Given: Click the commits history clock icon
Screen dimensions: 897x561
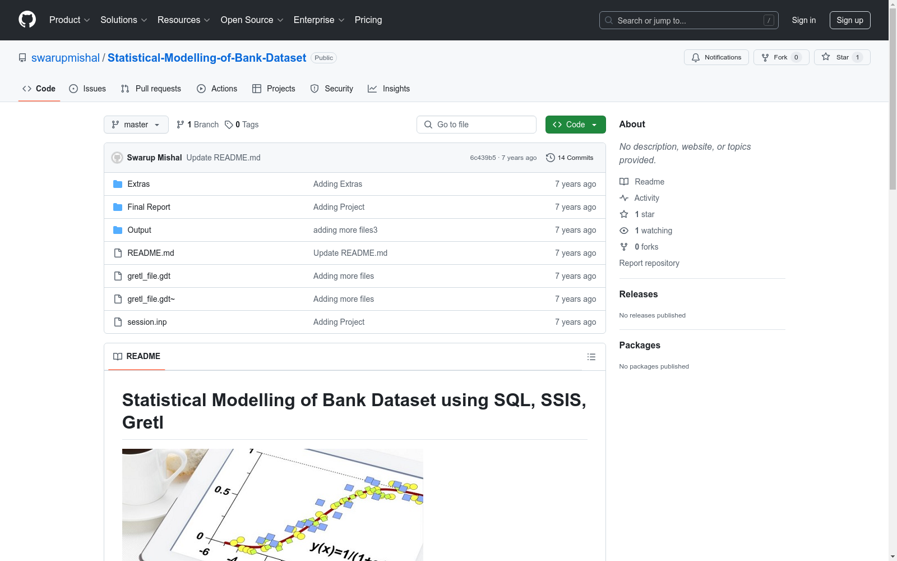Looking at the screenshot, I should 551,158.
